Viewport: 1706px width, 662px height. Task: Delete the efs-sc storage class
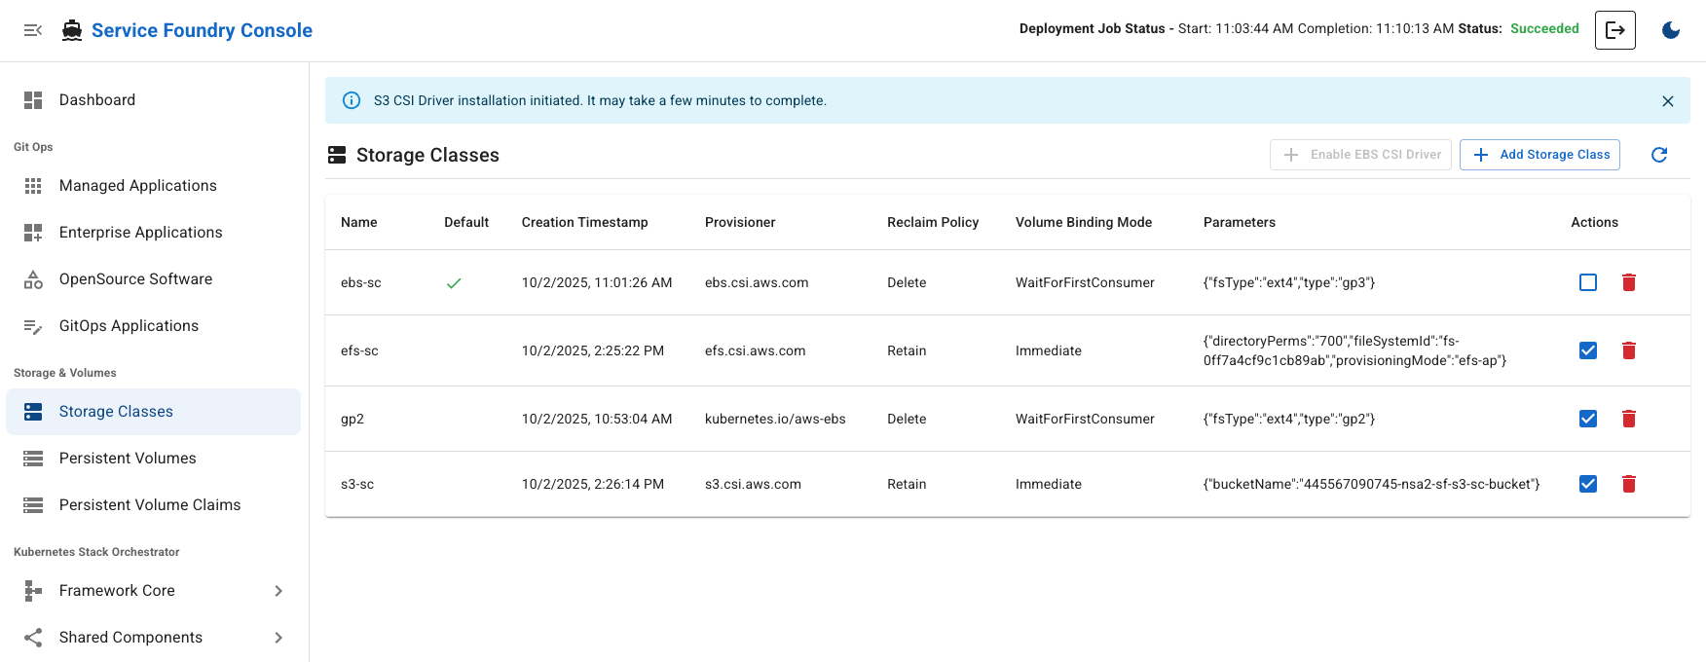pyautogui.click(x=1628, y=350)
